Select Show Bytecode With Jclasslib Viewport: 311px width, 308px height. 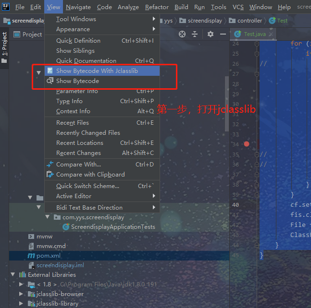[102, 71]
